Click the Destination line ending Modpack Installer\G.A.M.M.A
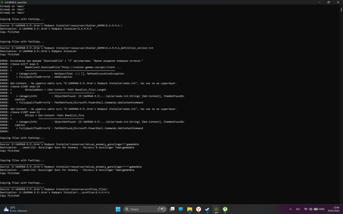This screenshot has height=214, width=343. (x=46, y=29)
